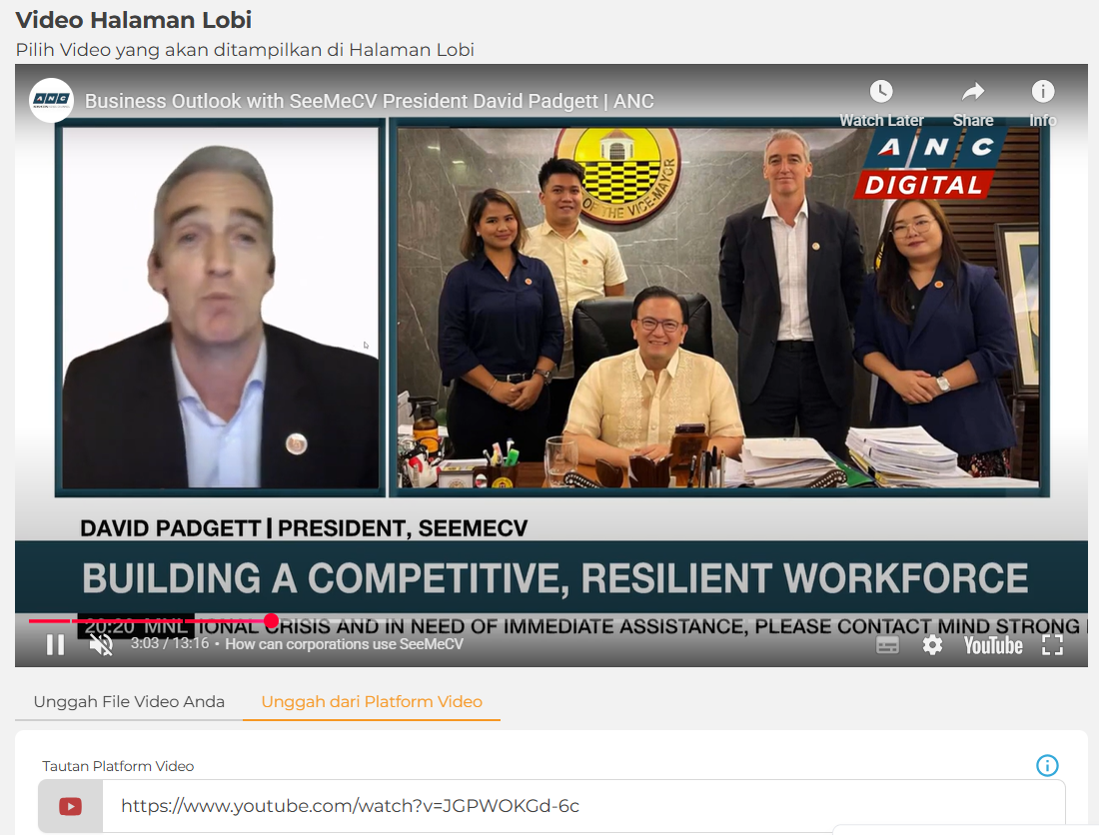Toggle subtitles/closed captions in player
This screenshot has height=835, width=1099.
(887, 645)
